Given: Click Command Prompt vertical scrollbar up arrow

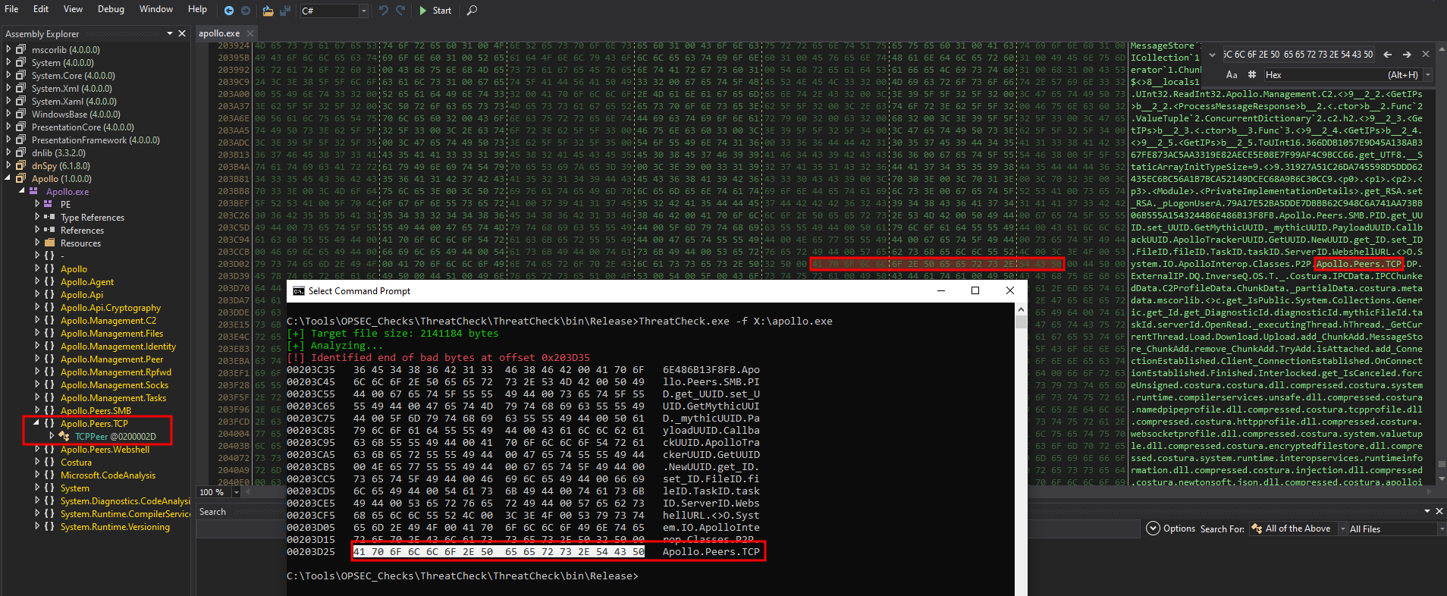Looking at the screenshot, I should [x=1021, y=309].
